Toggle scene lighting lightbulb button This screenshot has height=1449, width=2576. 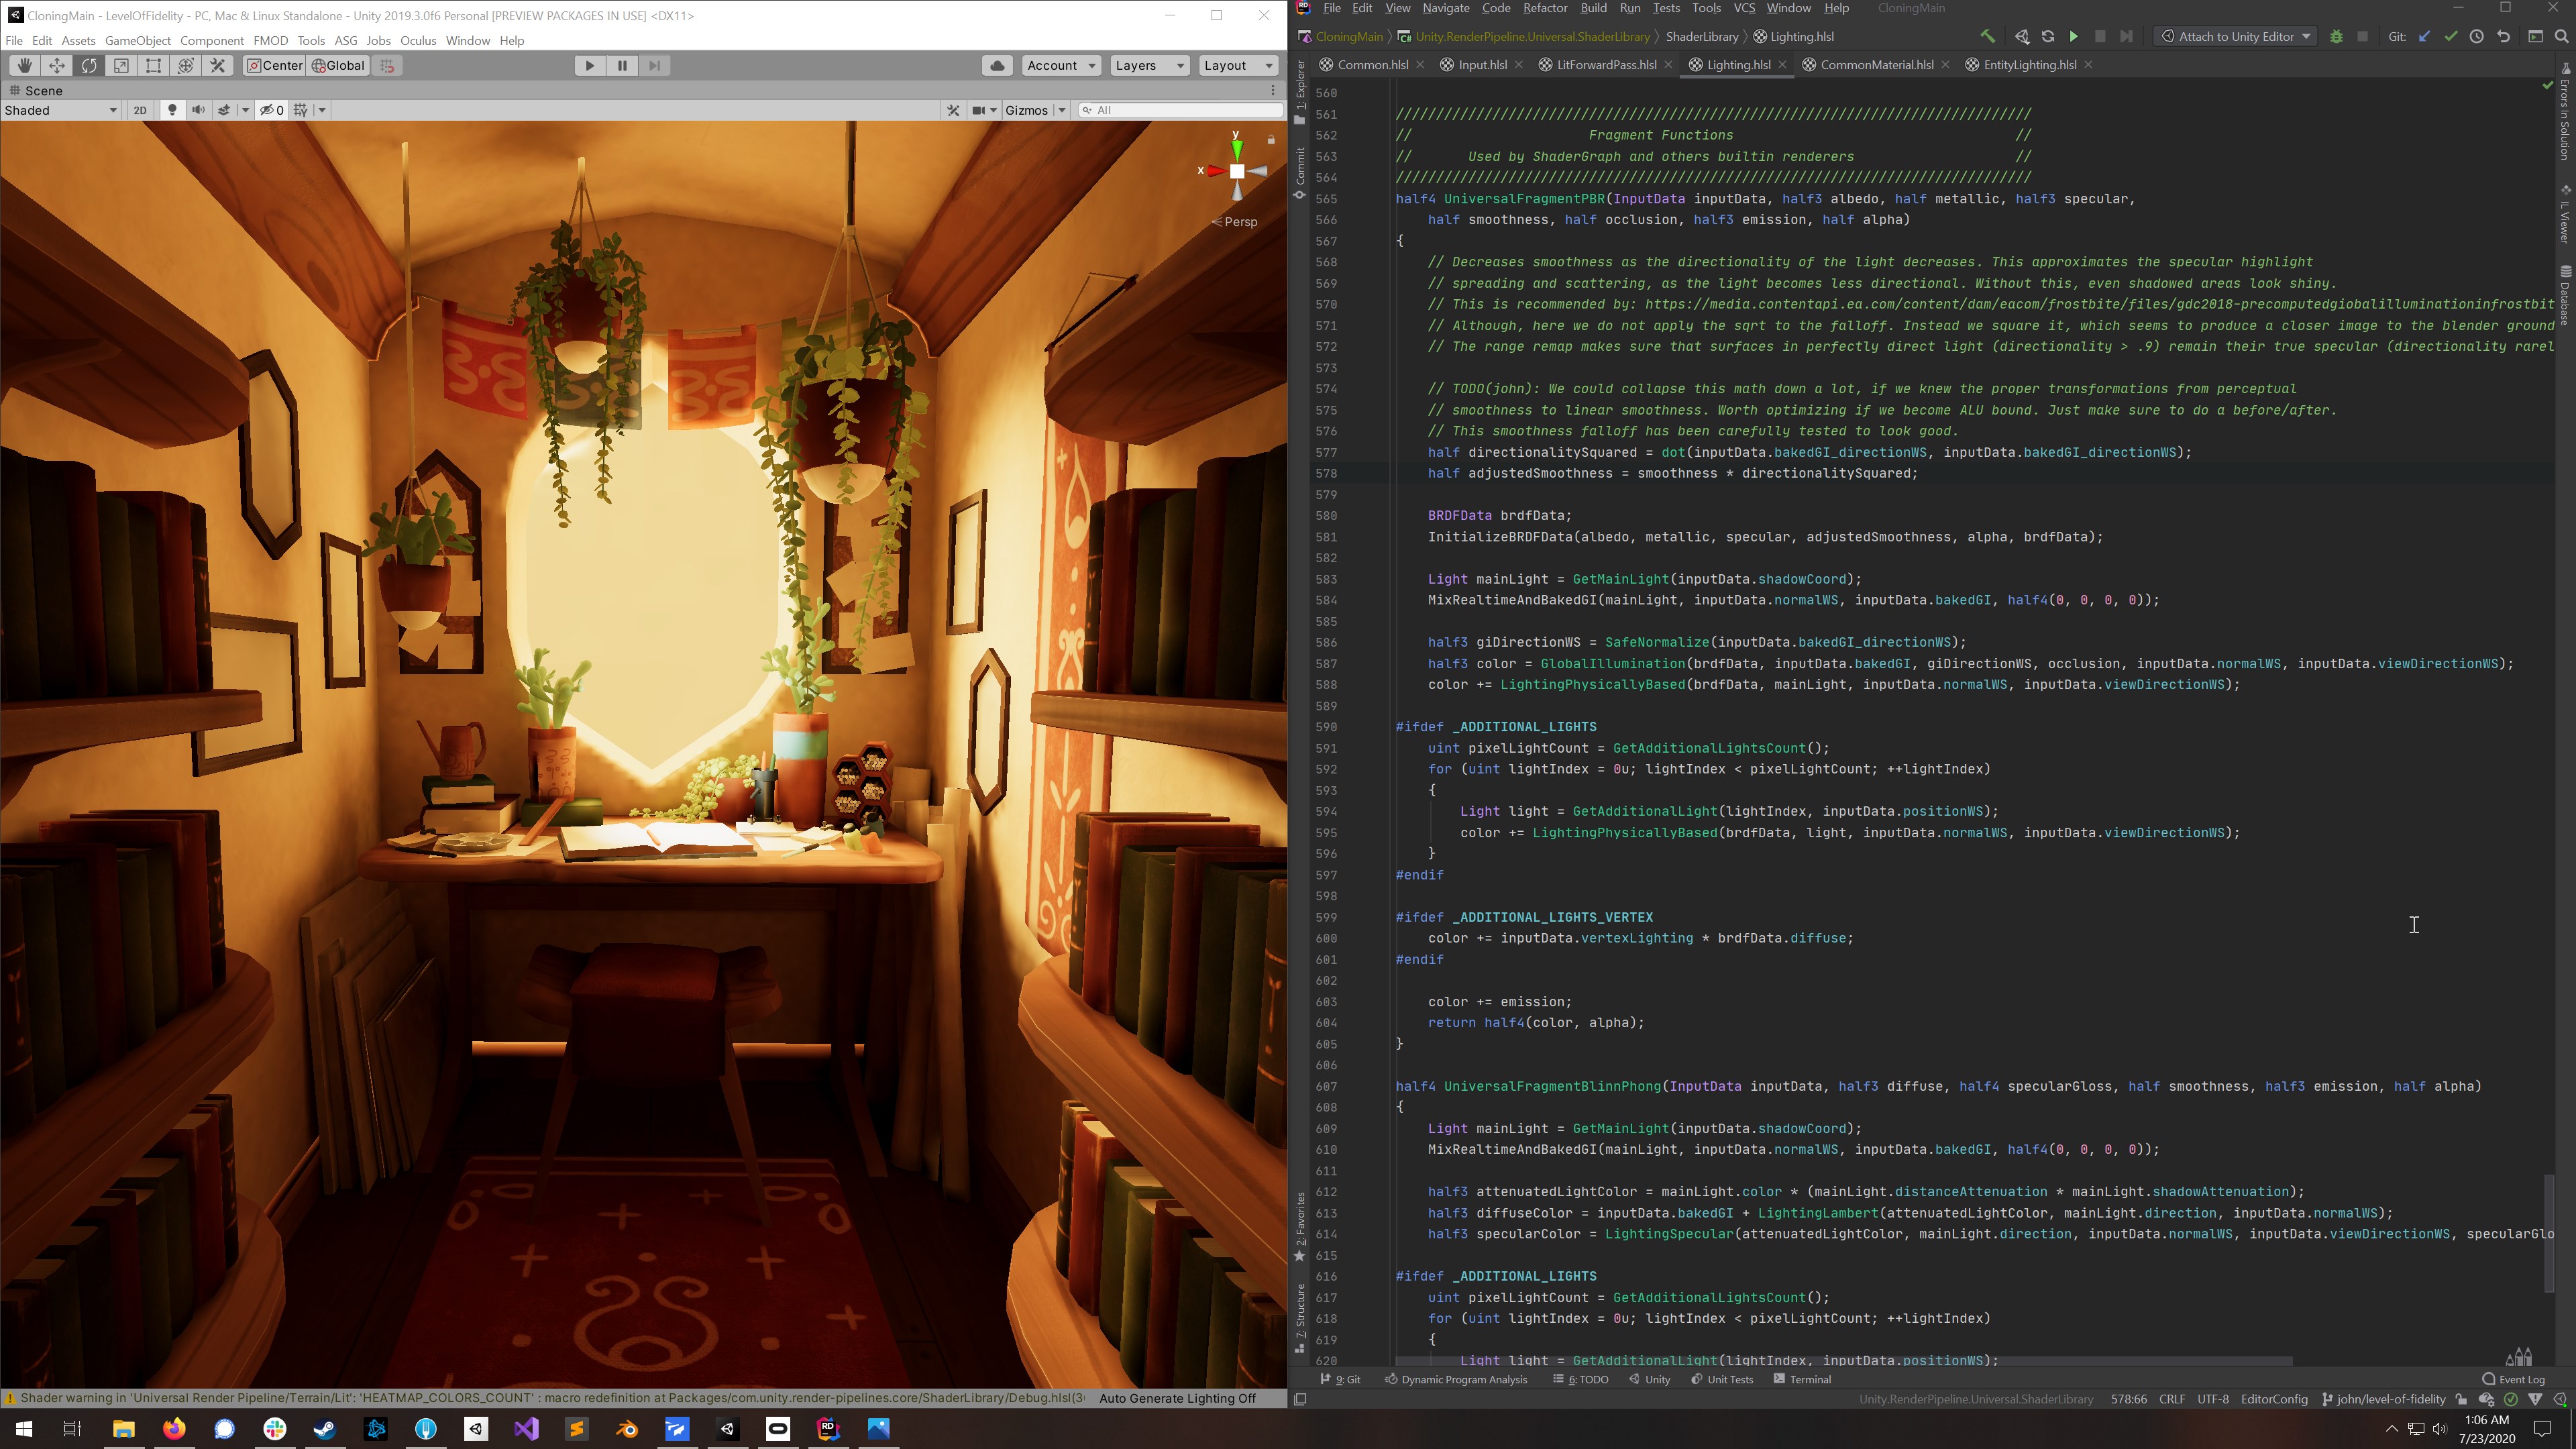tap(172, 110)
